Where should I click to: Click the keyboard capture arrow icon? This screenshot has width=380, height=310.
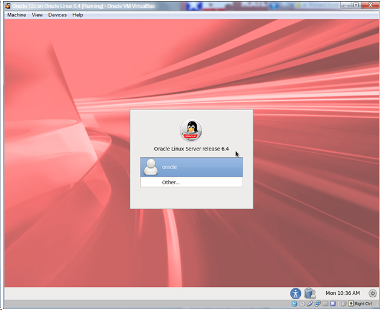coord(350,303)
